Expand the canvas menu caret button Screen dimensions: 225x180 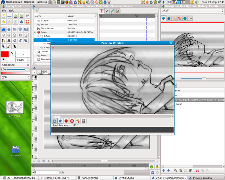34,72
